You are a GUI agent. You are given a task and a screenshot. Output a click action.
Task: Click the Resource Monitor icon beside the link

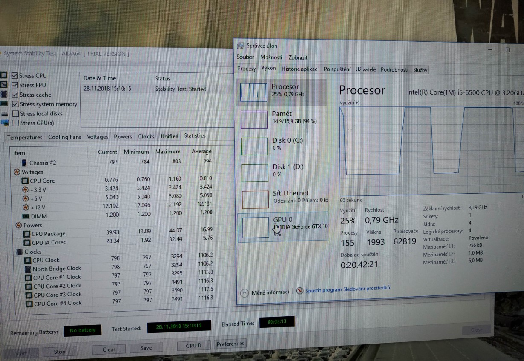click(299, 291)
